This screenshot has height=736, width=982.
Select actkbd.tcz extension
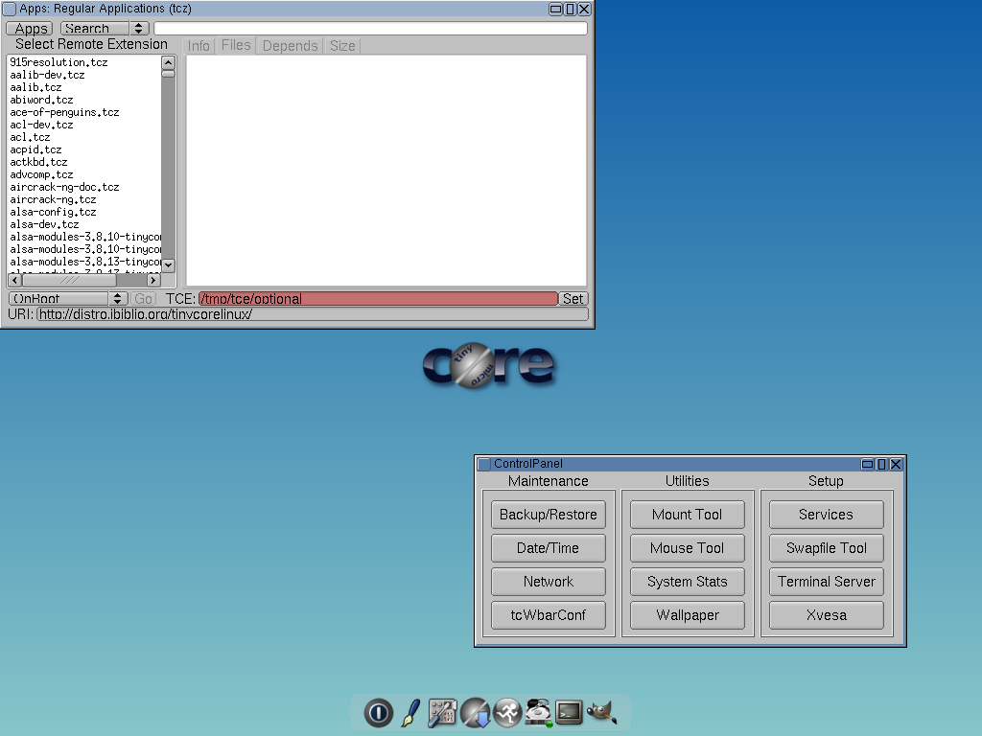(84, 162)
